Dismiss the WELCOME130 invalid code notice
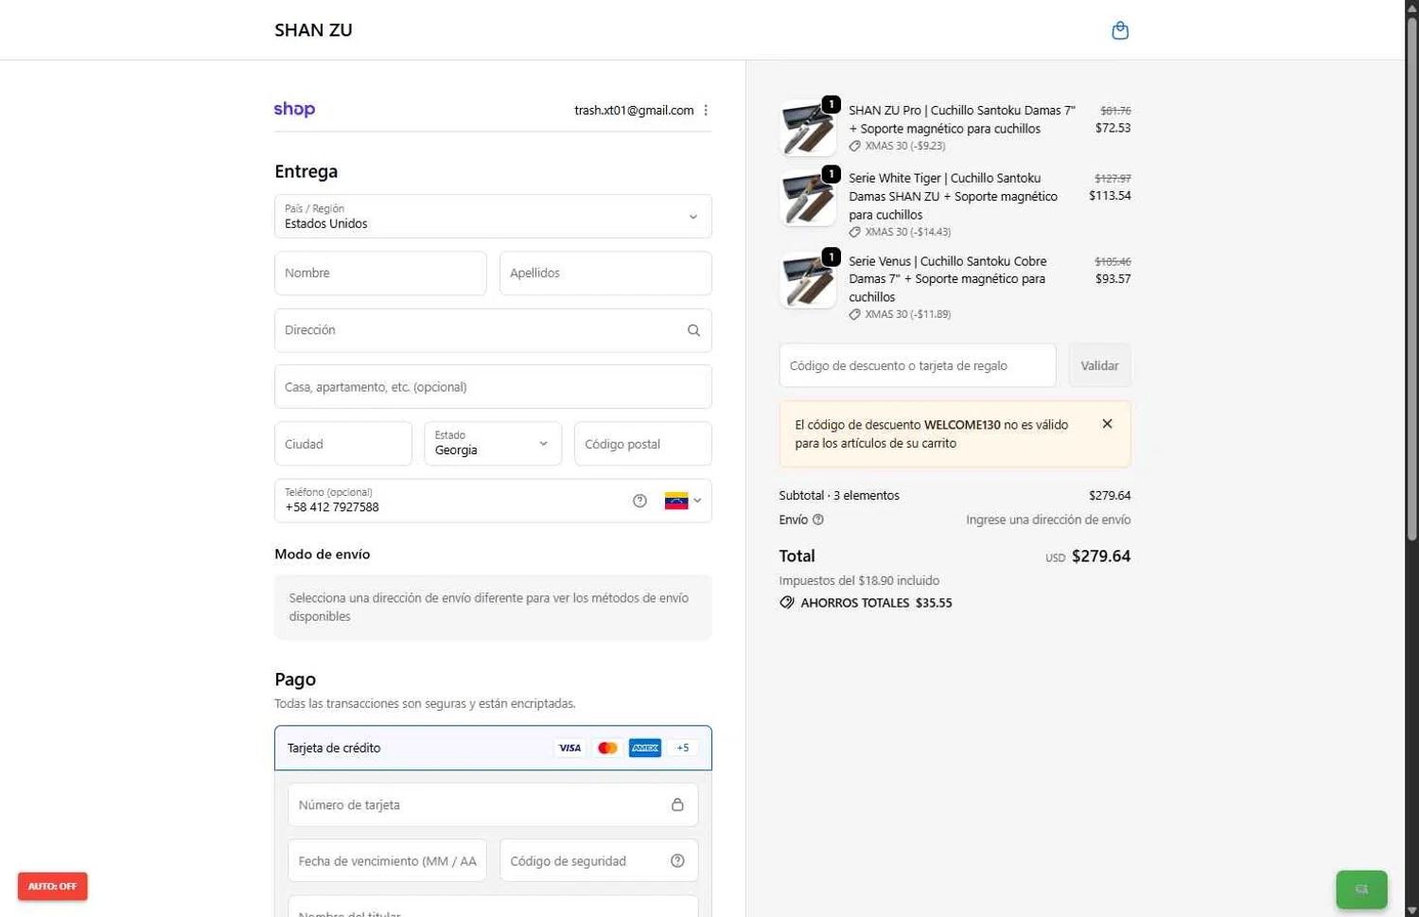This screenshot has height=917, width=1419. [x=1107, y=424]
